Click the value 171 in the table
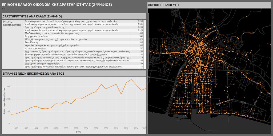The height and width of the screenshot is (136, 273). 141,67
